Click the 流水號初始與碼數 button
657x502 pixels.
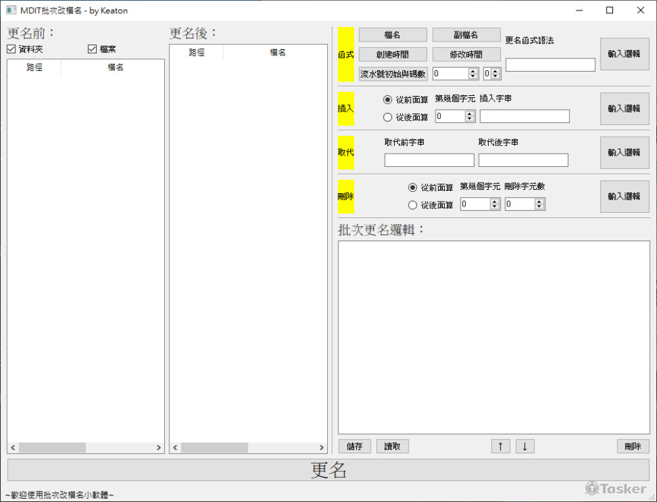392,74
